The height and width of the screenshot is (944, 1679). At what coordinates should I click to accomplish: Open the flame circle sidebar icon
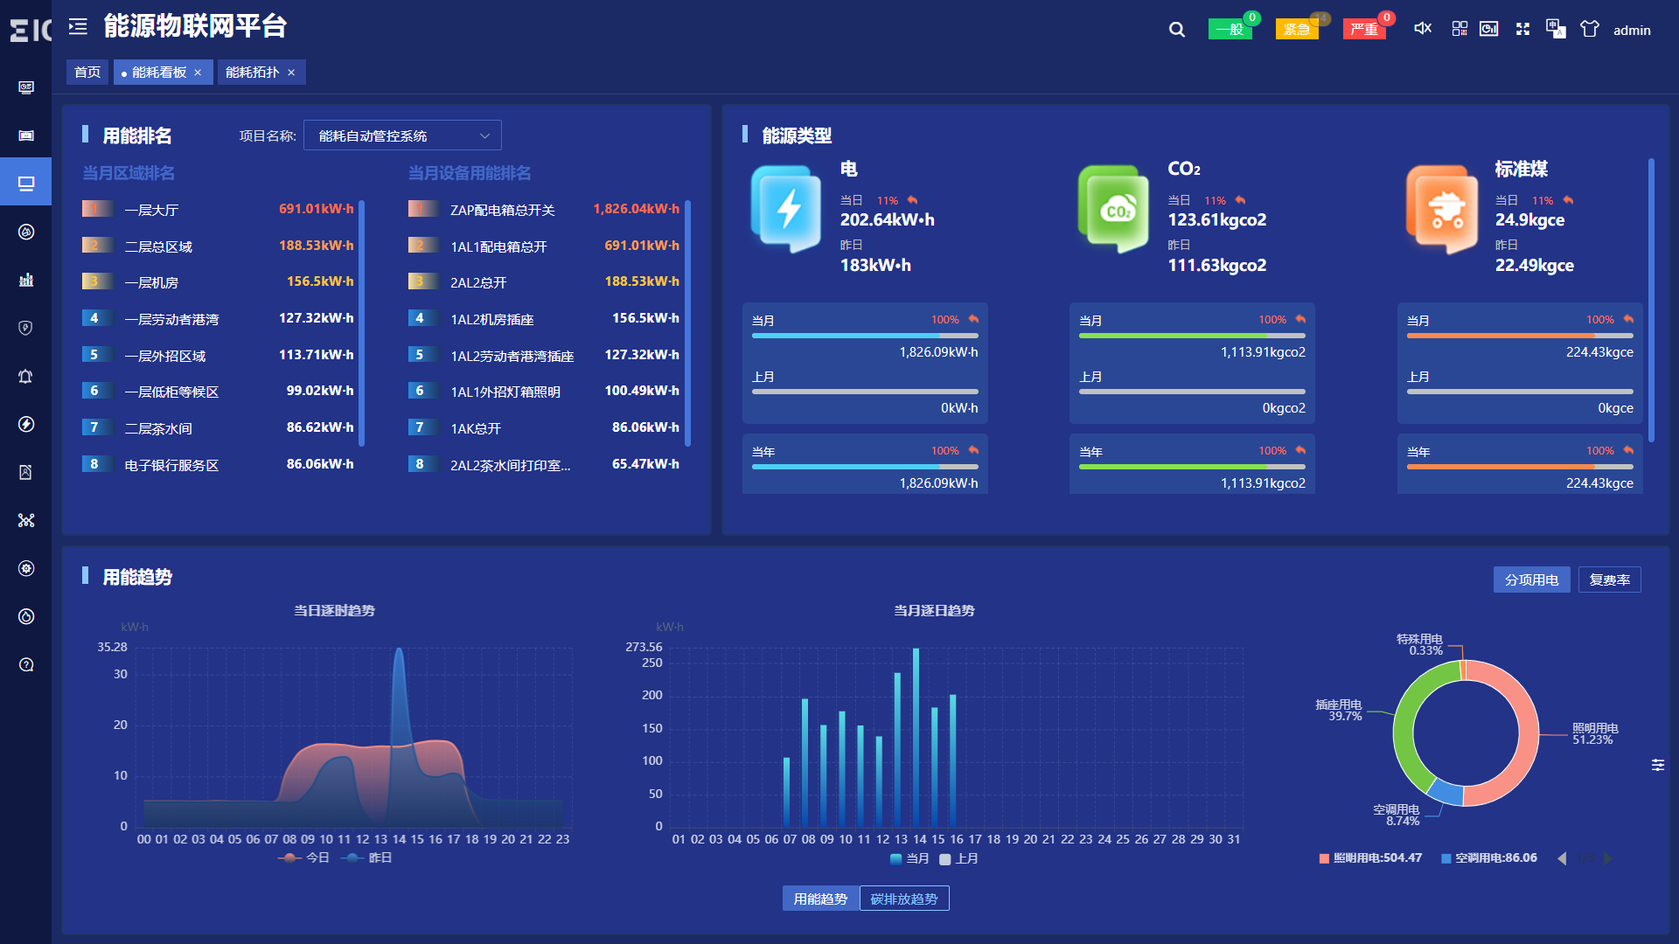[x=26, y=616]
